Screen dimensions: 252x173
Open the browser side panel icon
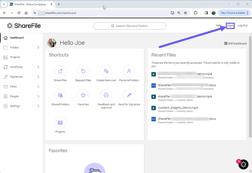(206, 13)
